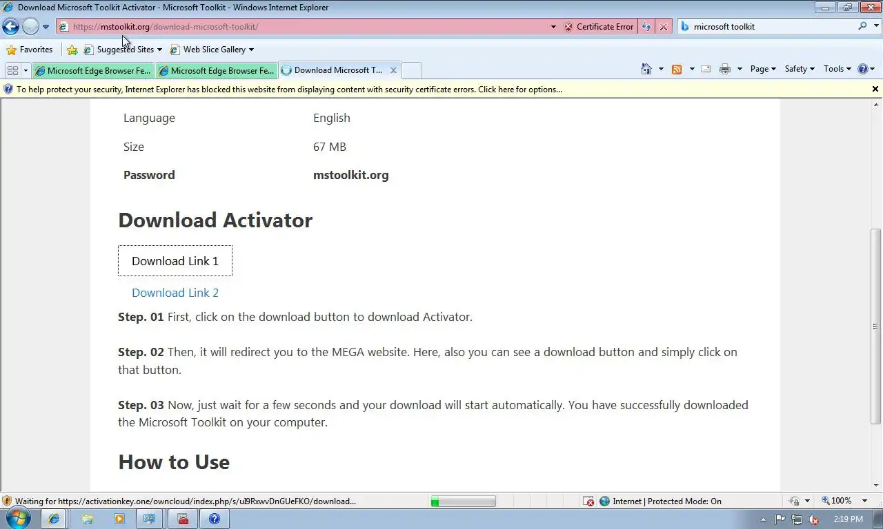883x529 pixels.
Task: Click the Read Mail envelope icon
Action: (706, 69)
